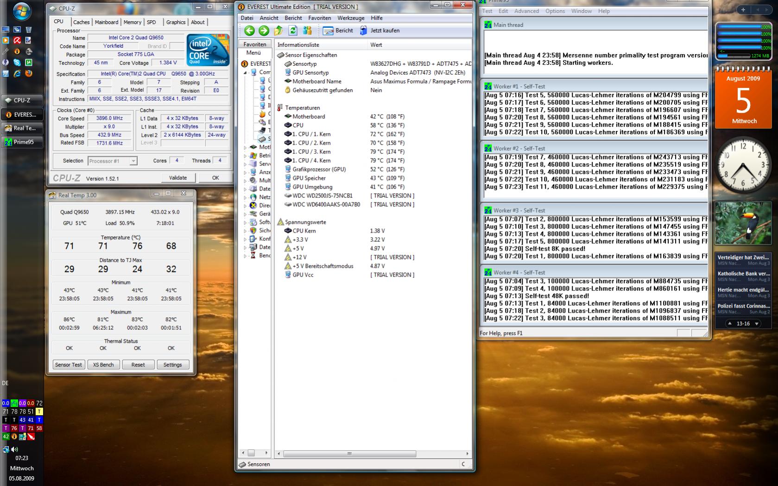Open Recycle Bin quick launch icon
The height and width of the screenshot is (486, 778).
point(29,29)
